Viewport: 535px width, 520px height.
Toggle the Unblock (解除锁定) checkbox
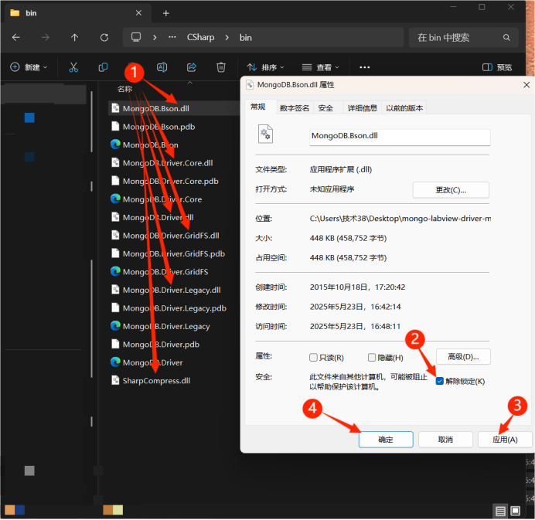[x=439, y=381]
